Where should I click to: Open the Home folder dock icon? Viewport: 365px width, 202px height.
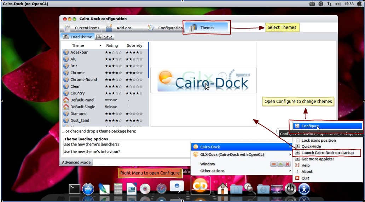[x=223, y=189]
